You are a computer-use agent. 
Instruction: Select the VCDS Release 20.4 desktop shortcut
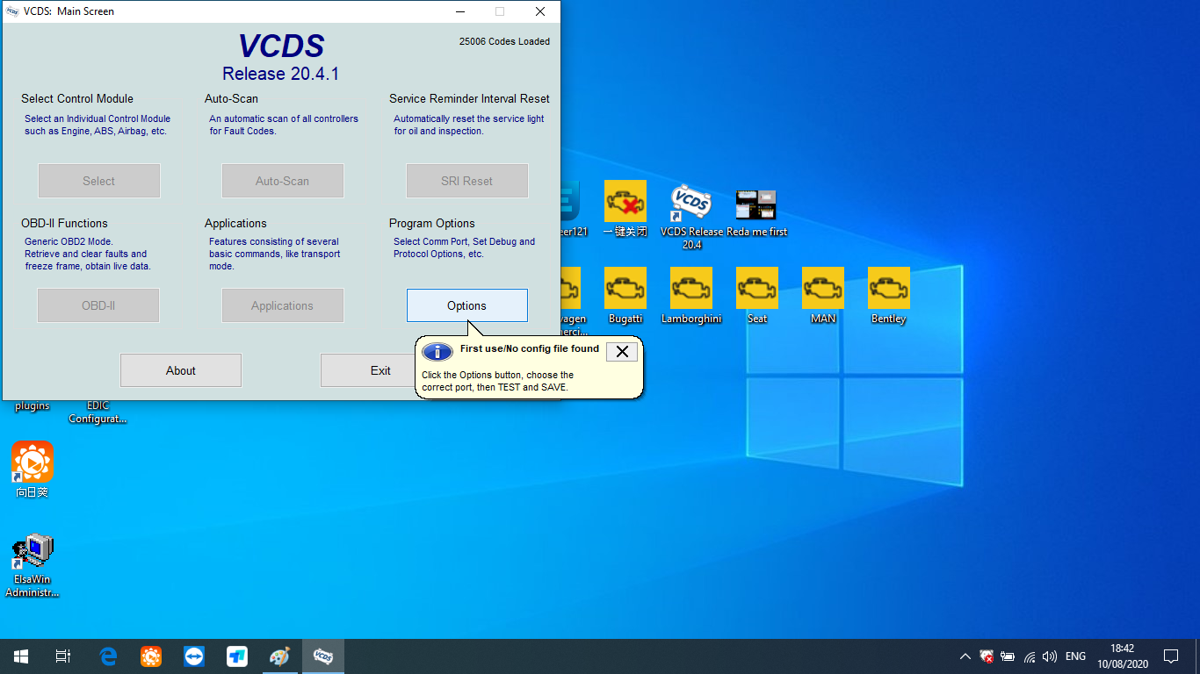[691, 216]
